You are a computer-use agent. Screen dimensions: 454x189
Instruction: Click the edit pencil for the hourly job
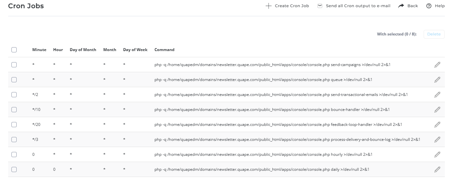pyautogui.click(x=437, y=155)
